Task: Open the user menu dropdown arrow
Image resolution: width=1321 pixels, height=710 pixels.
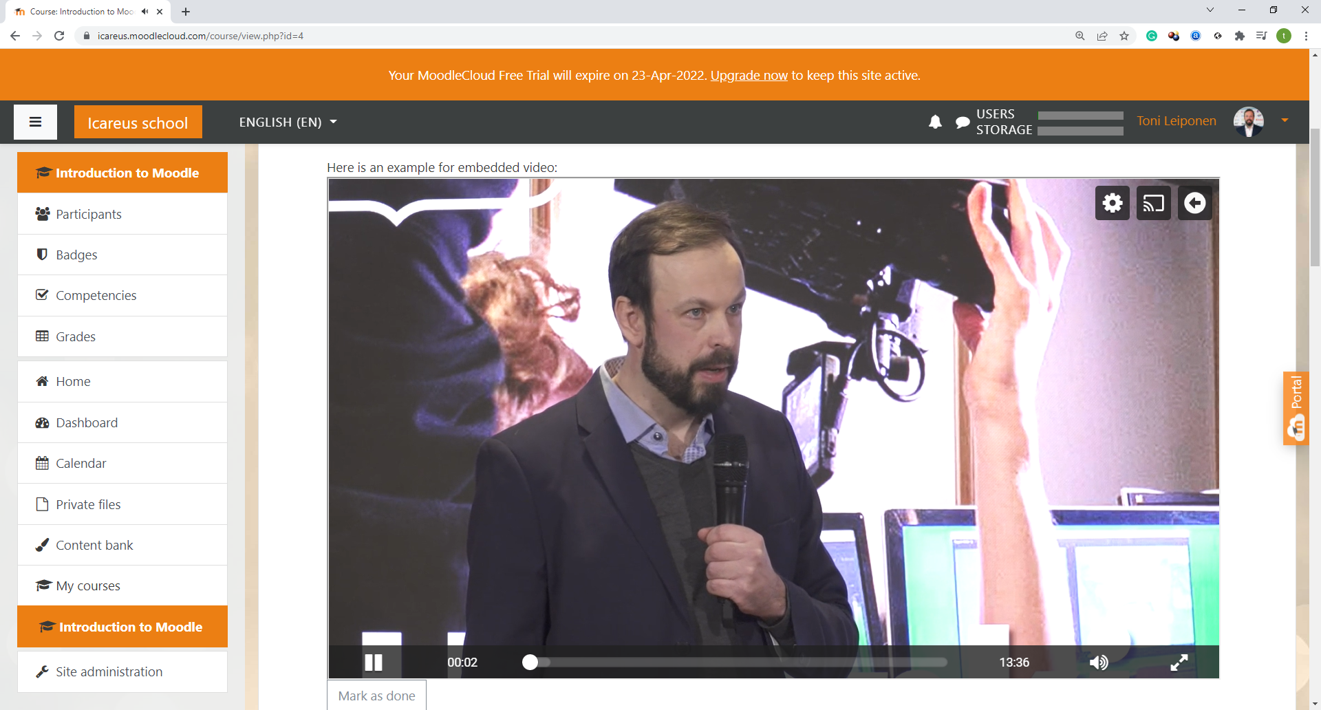Action: click(x=1285, y=121)
